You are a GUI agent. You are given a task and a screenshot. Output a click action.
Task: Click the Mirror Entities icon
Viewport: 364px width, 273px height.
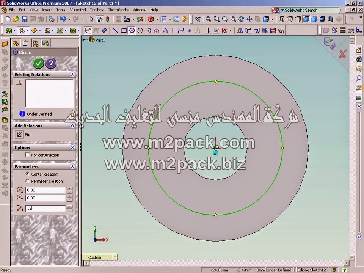point(240,31)
